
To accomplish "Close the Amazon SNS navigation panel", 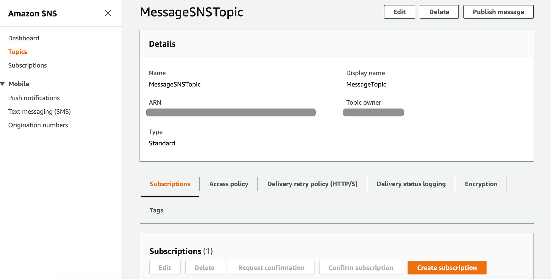I will pyautogui.click(x=108, y=13).
